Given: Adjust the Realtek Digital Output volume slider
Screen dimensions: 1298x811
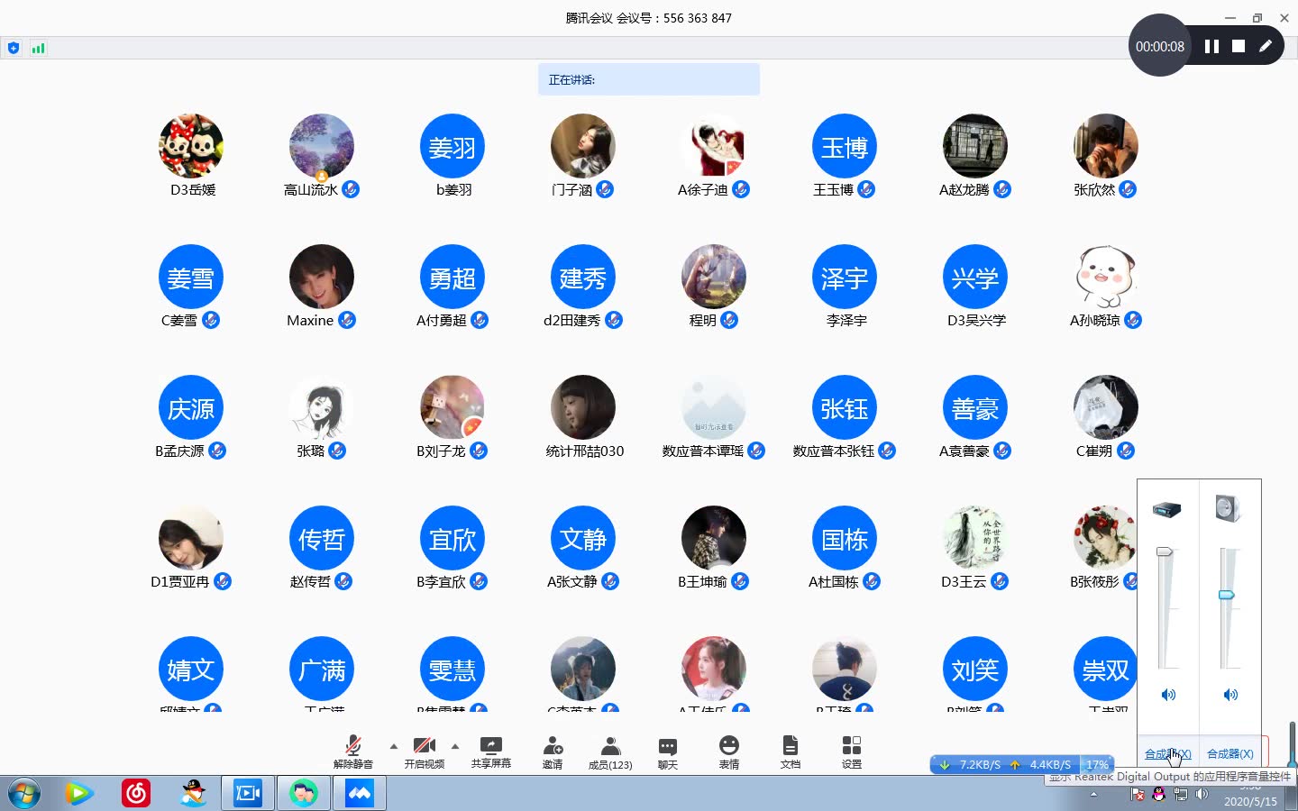Looking at the screenshot, I should [x=1165, y=551].
